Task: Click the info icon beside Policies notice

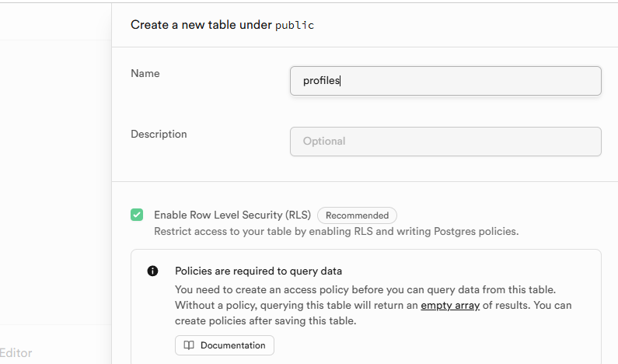Action: point(153,271)
